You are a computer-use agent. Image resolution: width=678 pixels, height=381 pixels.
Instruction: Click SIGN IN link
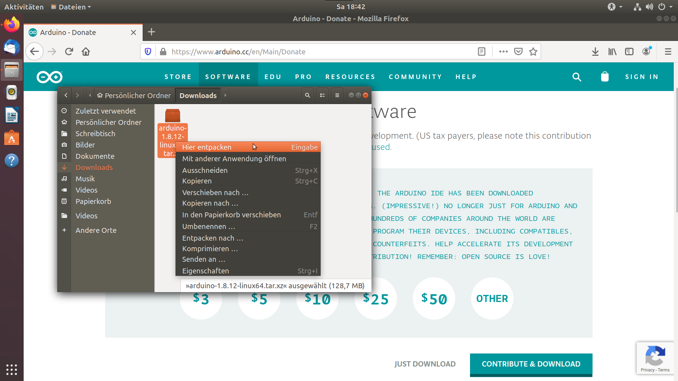[642, 77]
